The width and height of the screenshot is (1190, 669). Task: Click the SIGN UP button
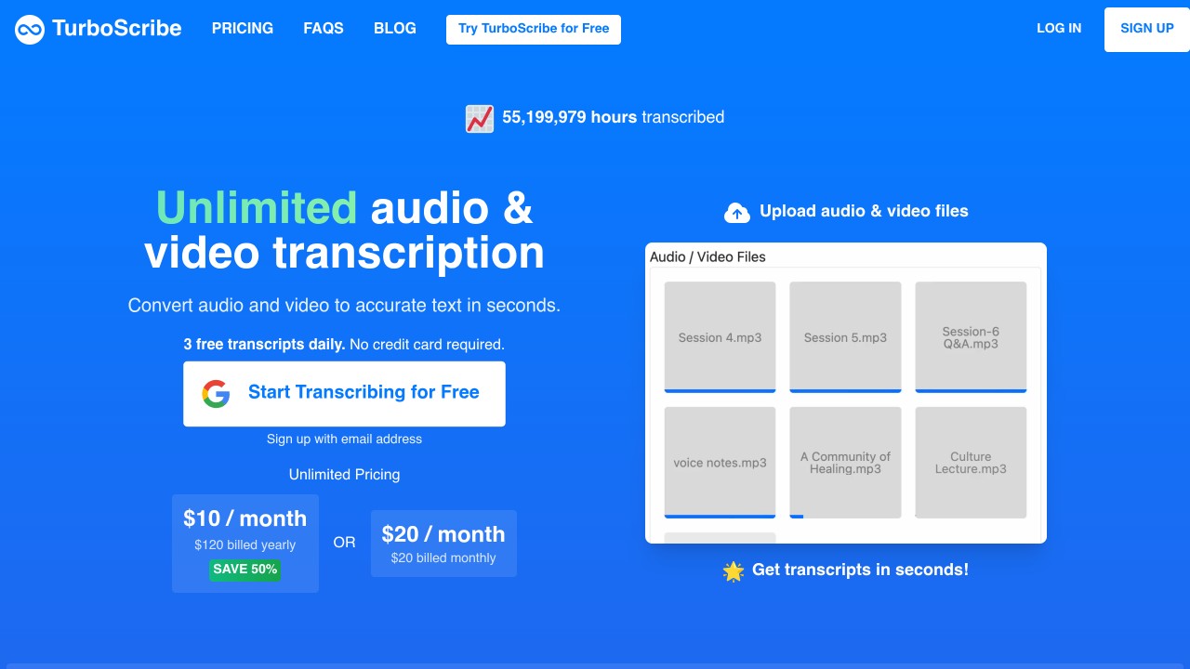1147,29
